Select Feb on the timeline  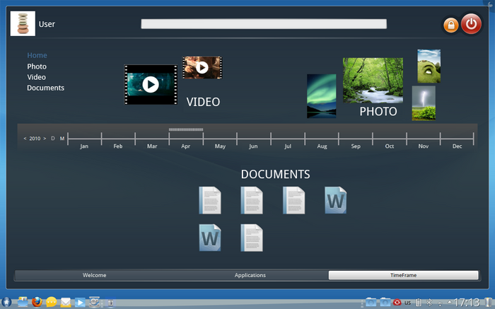118,146
